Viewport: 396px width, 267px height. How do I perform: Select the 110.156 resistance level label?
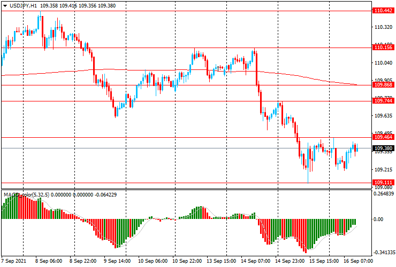point(383,48)
